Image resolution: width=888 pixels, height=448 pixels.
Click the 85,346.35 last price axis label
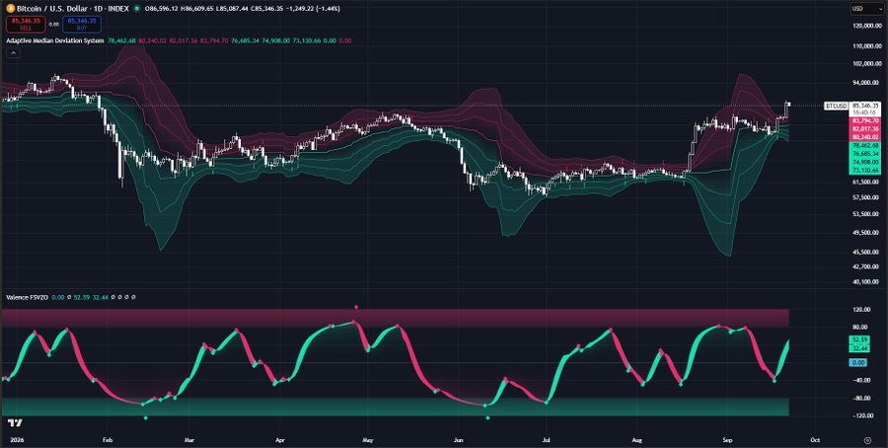(865, 106)
